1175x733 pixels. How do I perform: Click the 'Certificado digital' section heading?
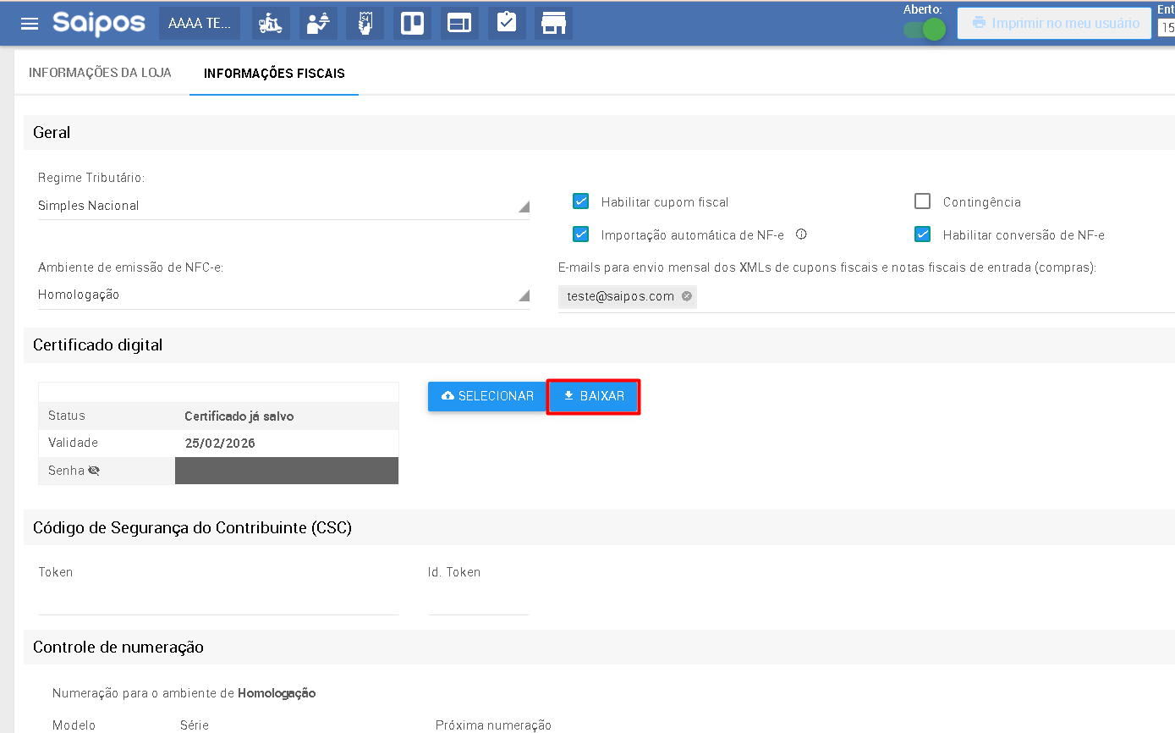pos(98,345)
